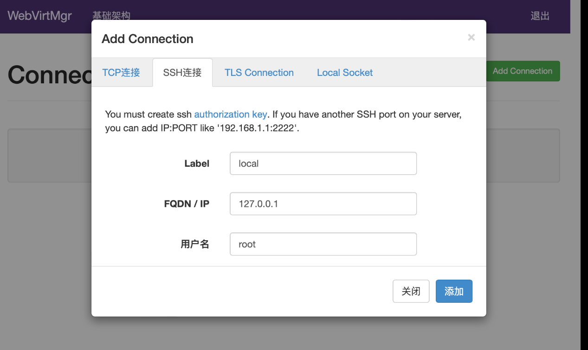The image size is (588, 350).
Task: Click the 用户名 input field containing root
Action: pyautogui.click(x=323, y=244)
